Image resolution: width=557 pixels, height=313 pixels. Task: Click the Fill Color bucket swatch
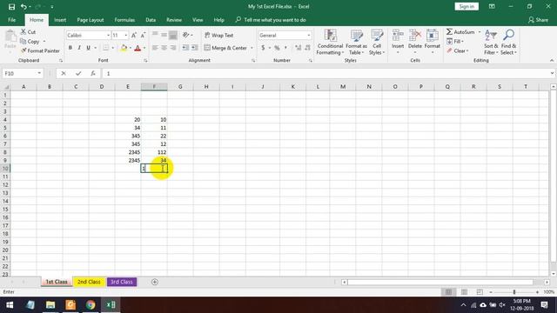[x=124, y=48]
